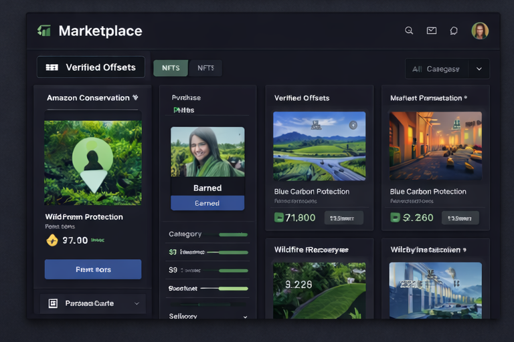514x342 pixels.
Task: Click the blue Earned button
Action: (207, 203)
